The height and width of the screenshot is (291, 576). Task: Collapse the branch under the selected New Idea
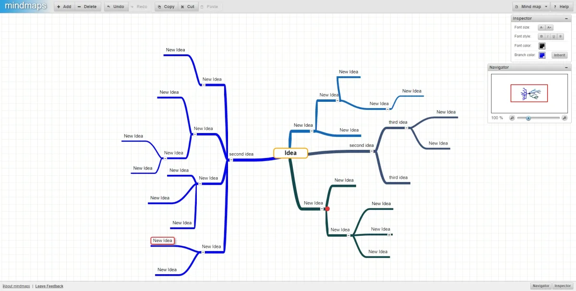(x=203, y=252)
